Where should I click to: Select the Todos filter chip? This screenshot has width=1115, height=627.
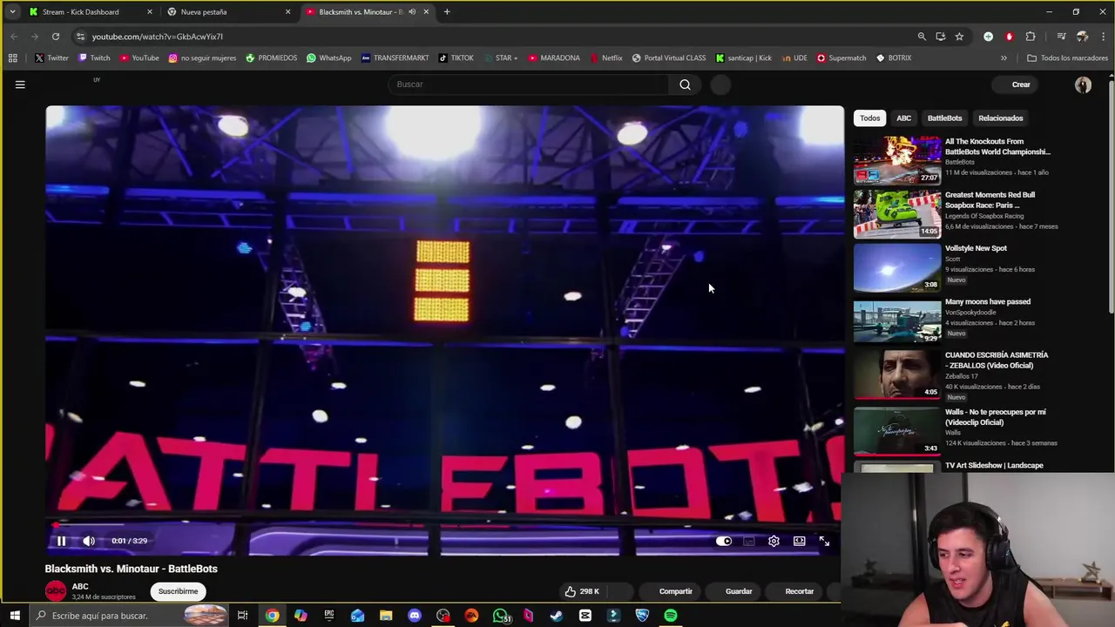pos(870,118)
